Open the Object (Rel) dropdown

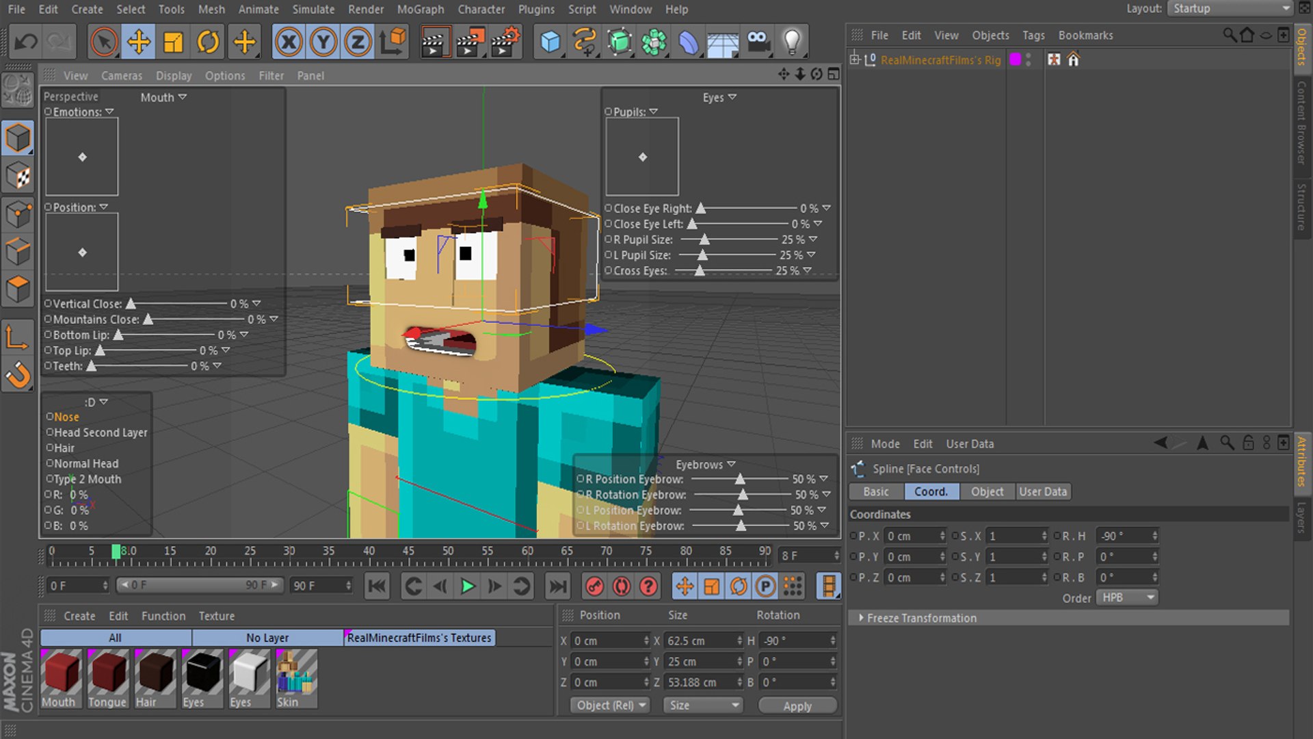pyautogui.click(x=610, y=705)
